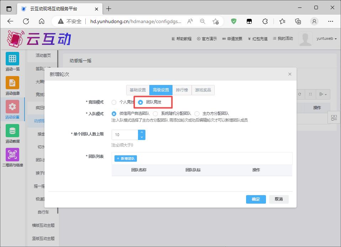The width and height of the screenshot is (341, 247).
Task: Open browser extensions puzzle icon
Action: point(265,21)
